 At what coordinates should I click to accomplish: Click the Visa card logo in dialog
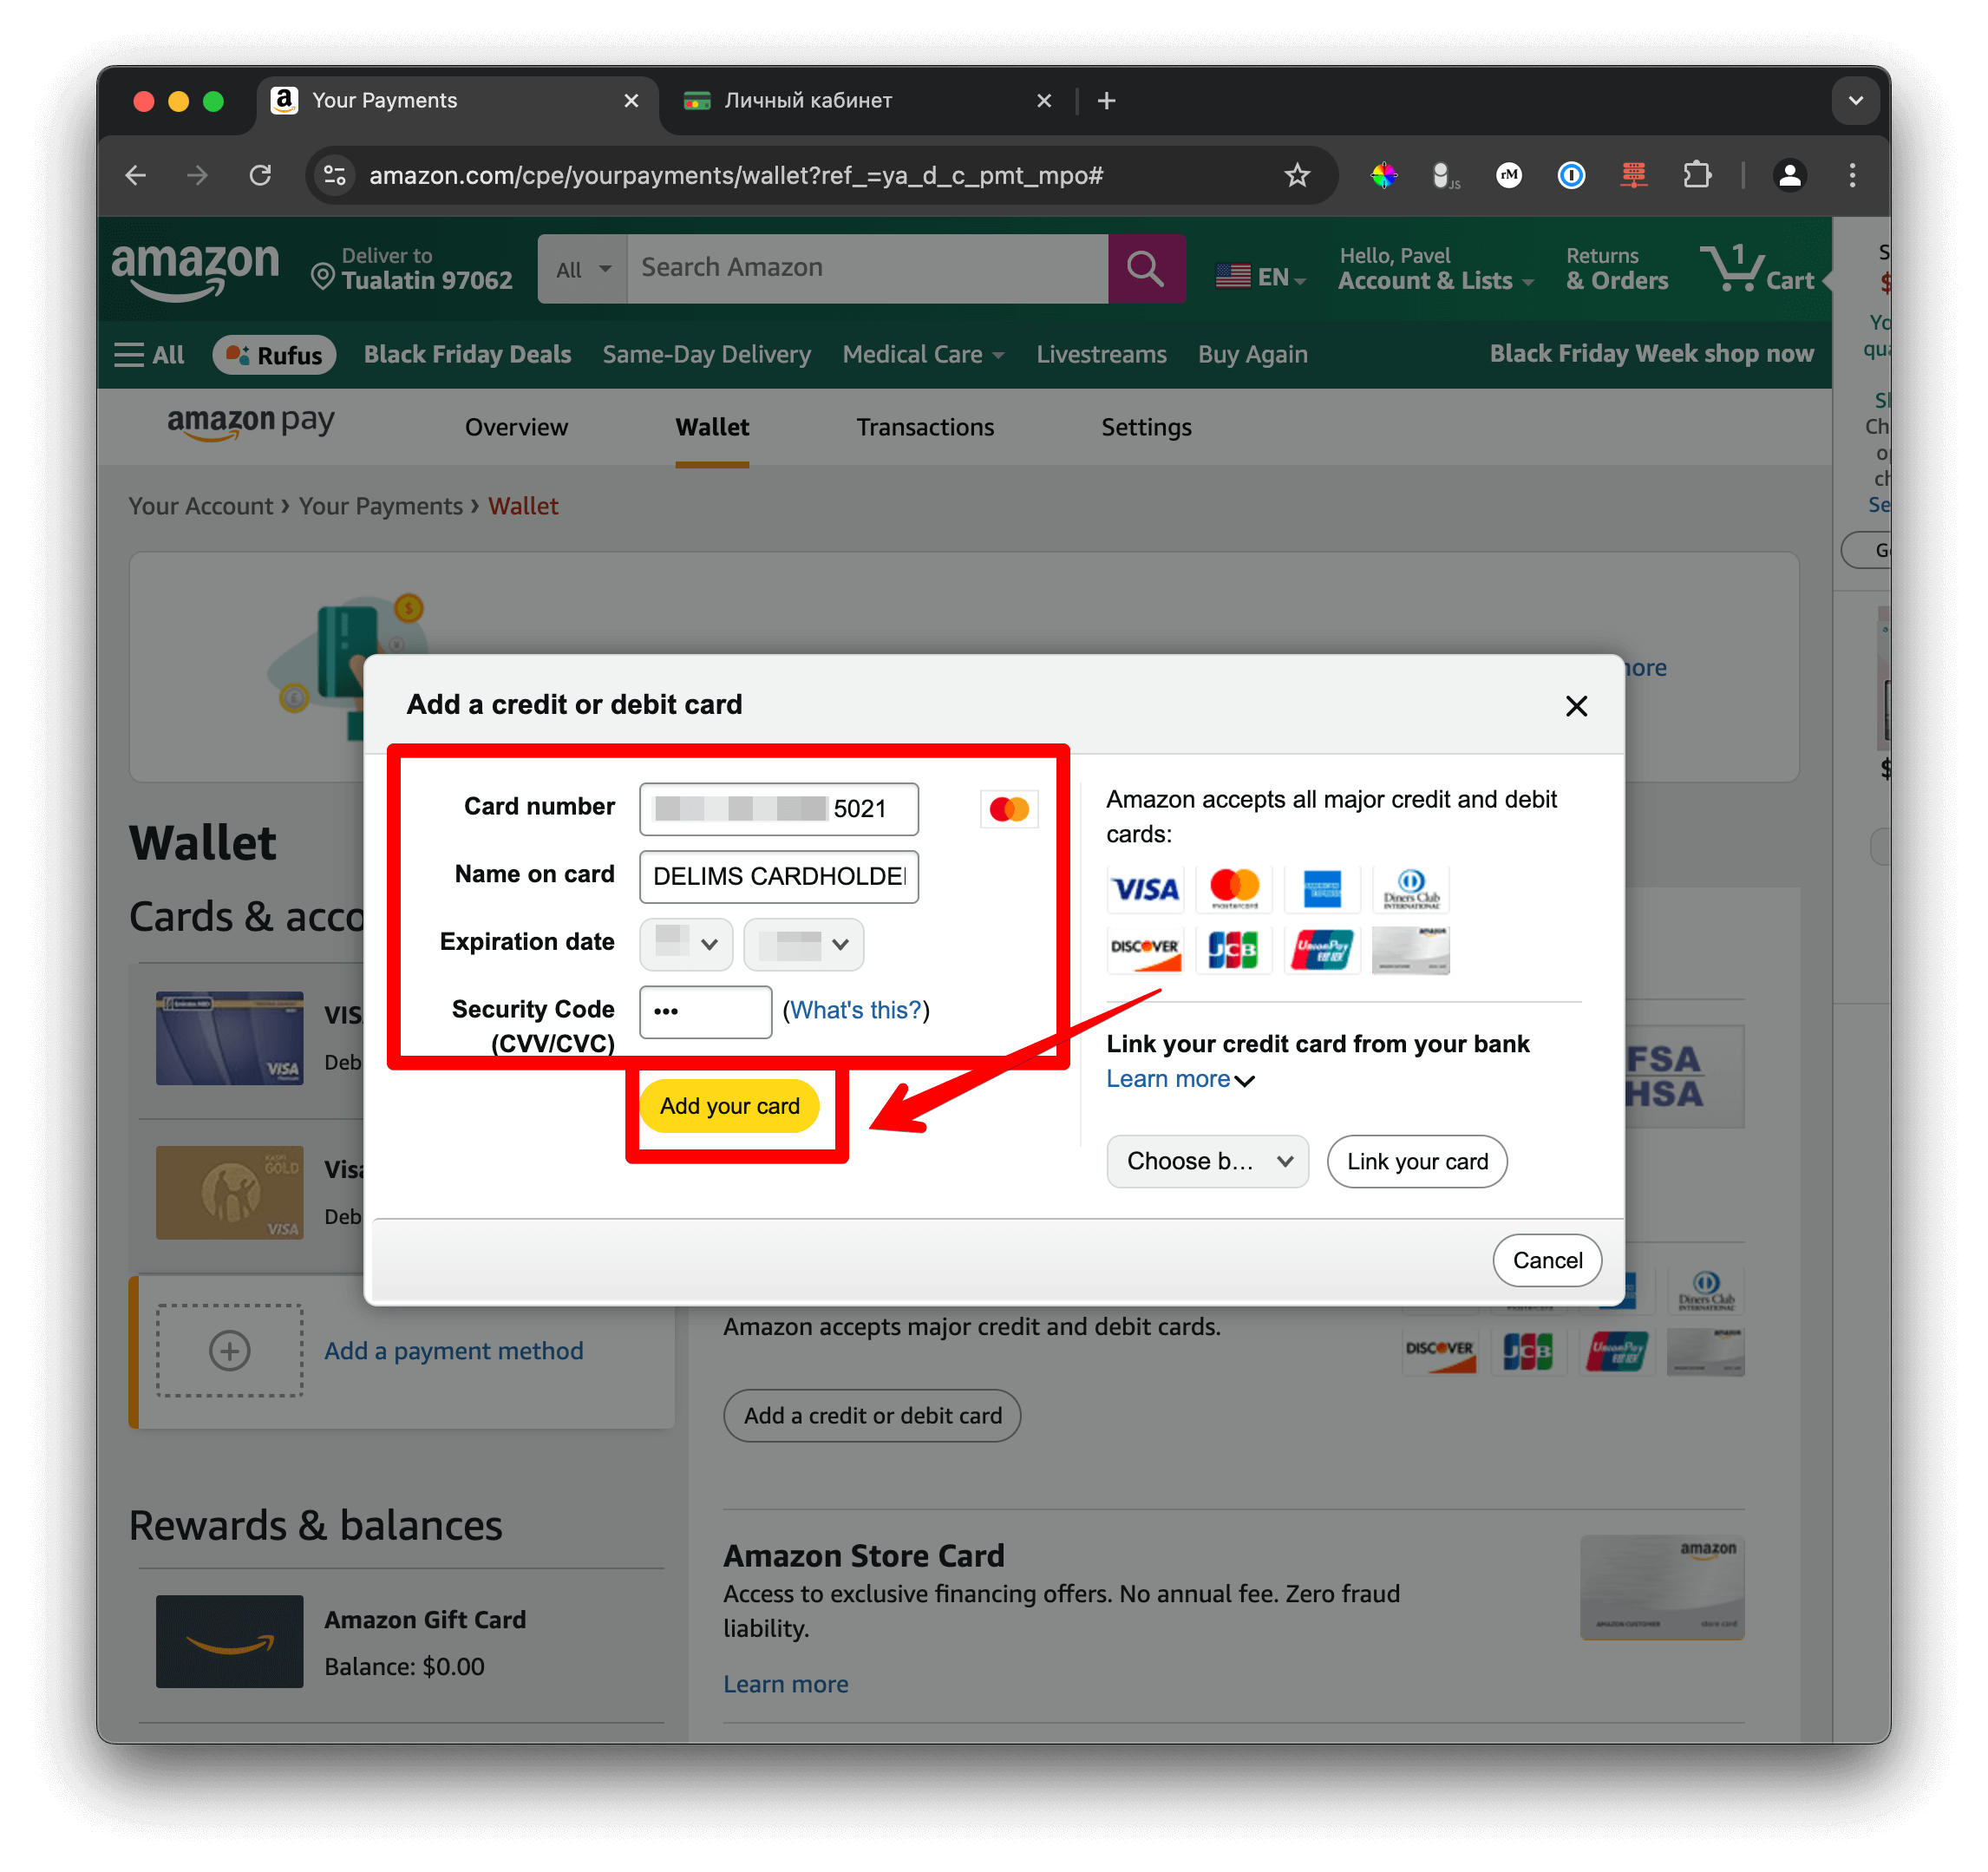tap(1145, 889)
